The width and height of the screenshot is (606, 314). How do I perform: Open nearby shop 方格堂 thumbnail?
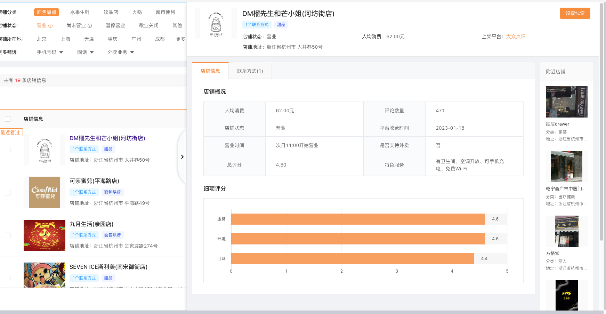click(567, 231)
